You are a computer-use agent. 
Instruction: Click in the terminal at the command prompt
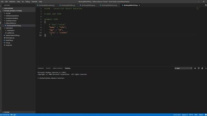coord(51,78)
